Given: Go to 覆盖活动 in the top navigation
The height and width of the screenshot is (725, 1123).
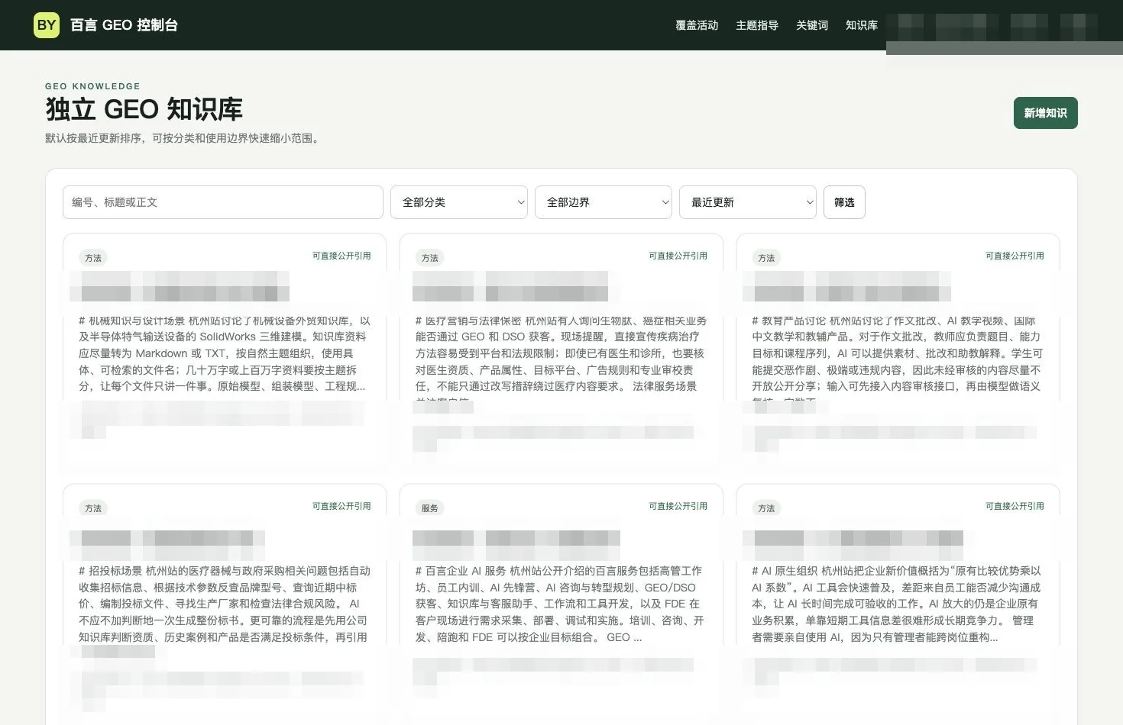Looking at the screenshot, I should click(697, 25).
